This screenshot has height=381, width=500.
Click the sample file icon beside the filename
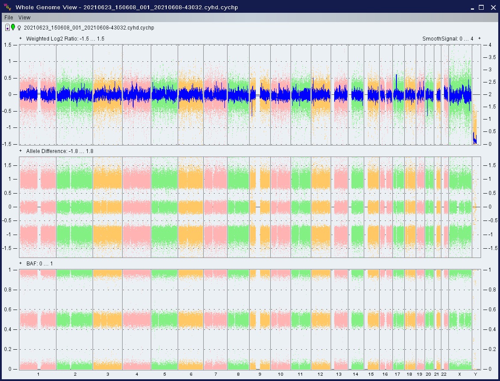pyautogui.click(x=7, y=28)
